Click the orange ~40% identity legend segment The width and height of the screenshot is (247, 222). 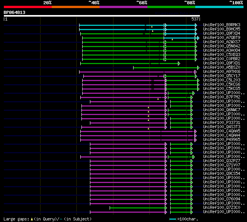point(76,7)
